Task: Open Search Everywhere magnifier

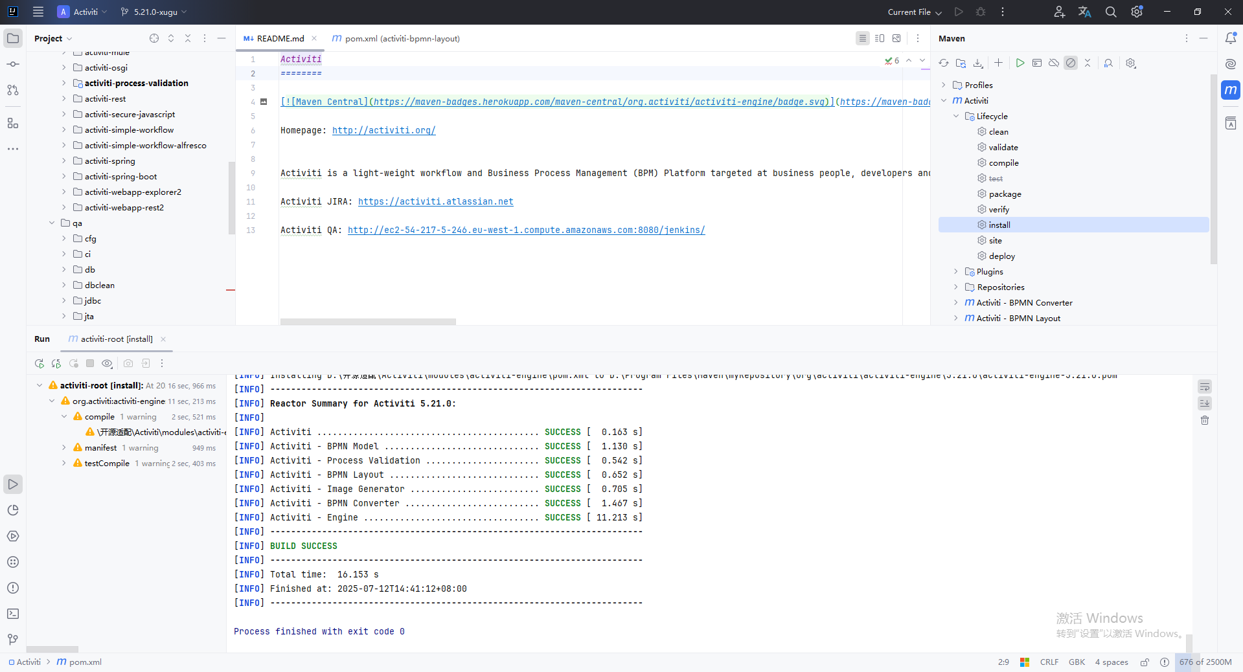Action: coord(1110,12)
